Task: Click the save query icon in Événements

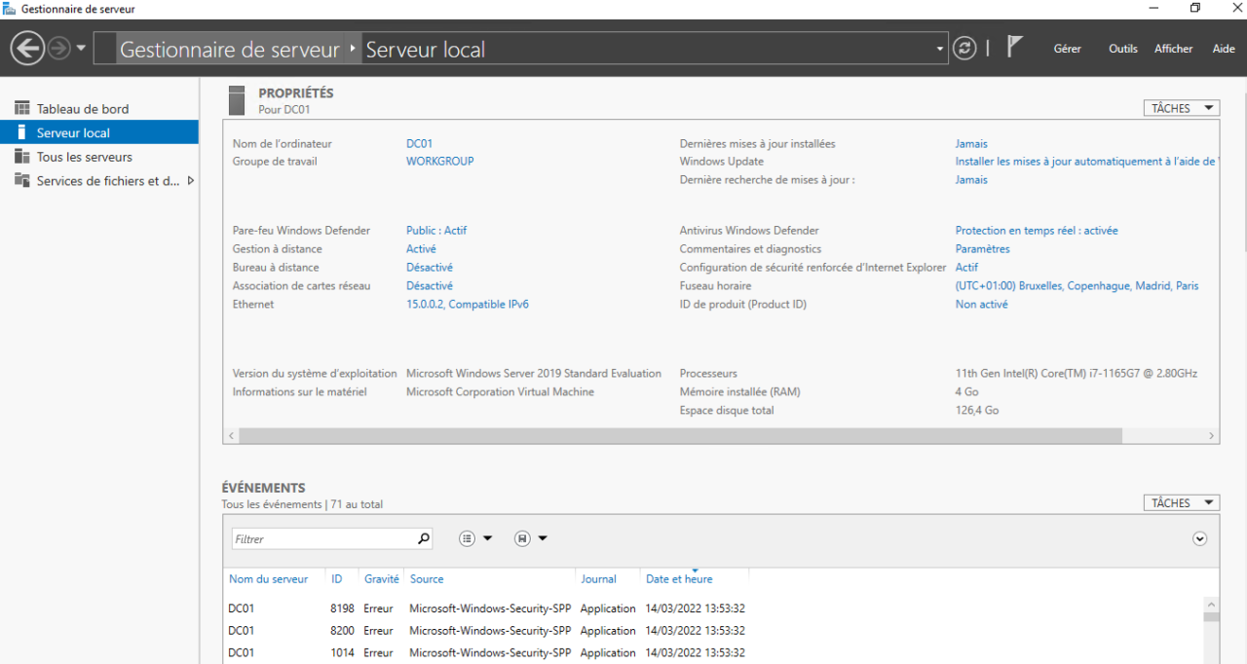Action: coord(523,538)
